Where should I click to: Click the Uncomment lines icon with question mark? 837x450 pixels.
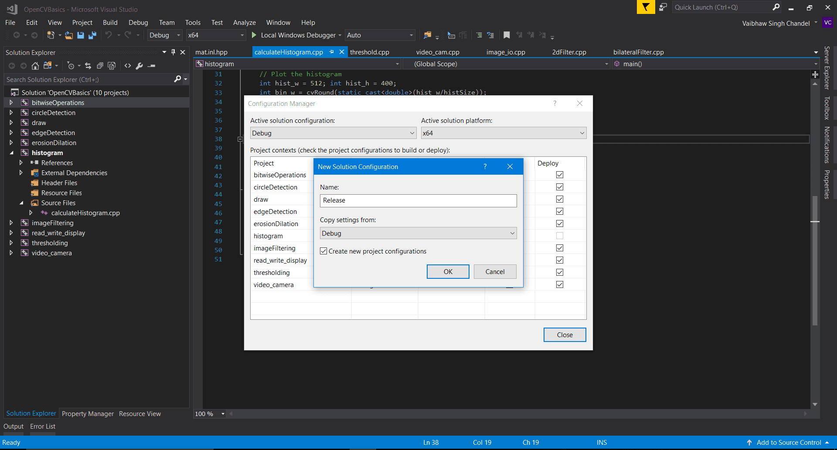(491, 35)
